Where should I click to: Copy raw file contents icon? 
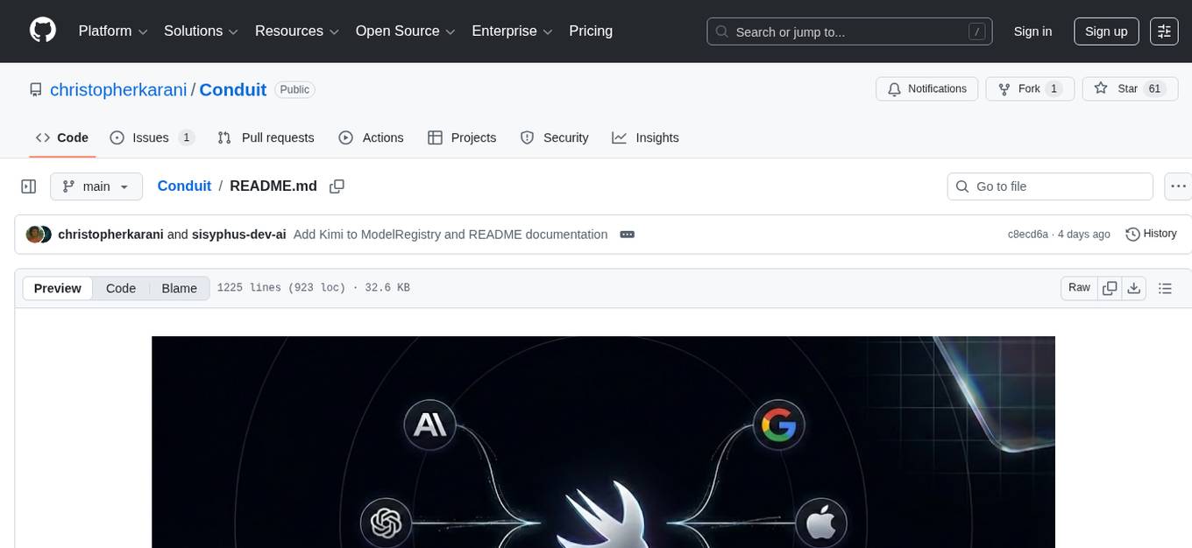(1110, 288)
